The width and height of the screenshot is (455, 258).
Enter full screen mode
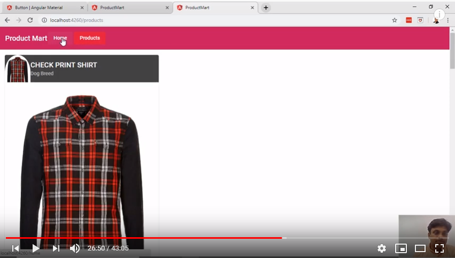439,248
